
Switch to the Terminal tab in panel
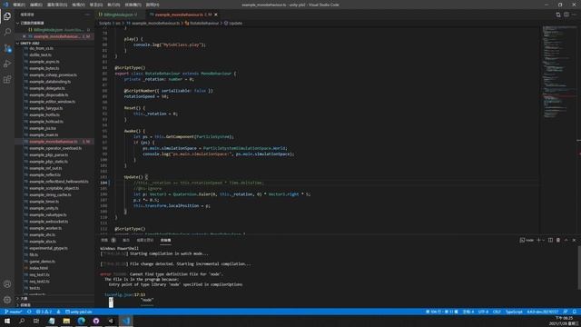click(x=165, y=240)
